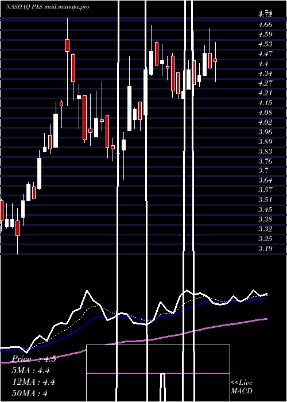Click the 'Price : 4.5' readout
Screen dimensions: 287x402
pos(34,359)
